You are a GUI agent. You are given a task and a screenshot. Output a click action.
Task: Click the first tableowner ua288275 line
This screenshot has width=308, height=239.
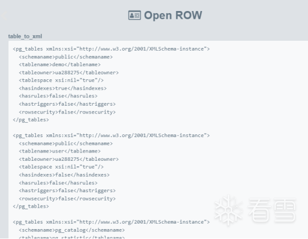pyautogui.click(x=69, y=73)
